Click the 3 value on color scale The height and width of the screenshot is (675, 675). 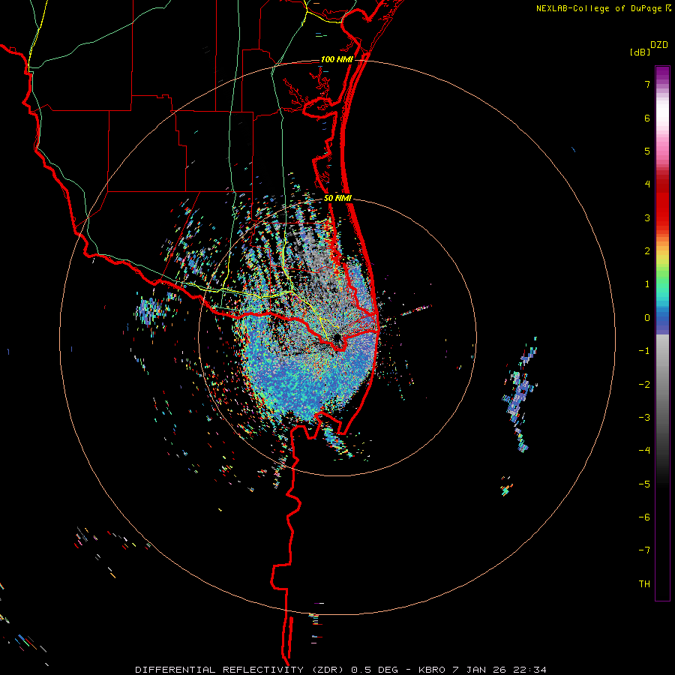tap(647, 217)
